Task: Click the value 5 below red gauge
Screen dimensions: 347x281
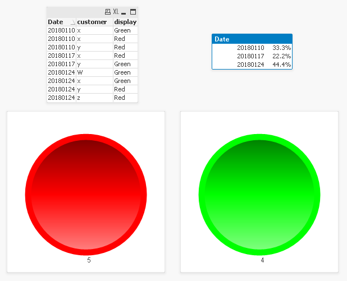Action: click(x=89, y=260)
